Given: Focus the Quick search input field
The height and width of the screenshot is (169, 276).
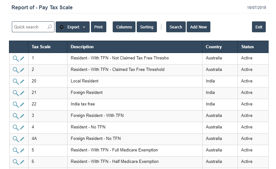Looking at the screenshot, I should (x=29, y=27).
